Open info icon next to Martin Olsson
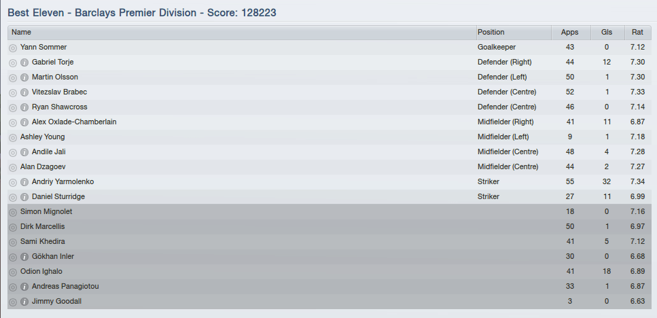 (x=24, y=77)
